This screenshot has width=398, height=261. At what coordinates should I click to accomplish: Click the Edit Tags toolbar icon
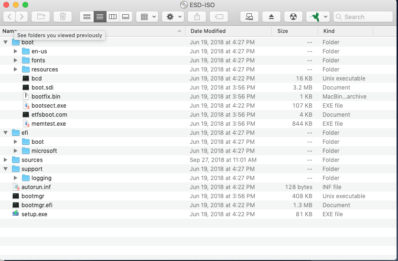(219, 17)
